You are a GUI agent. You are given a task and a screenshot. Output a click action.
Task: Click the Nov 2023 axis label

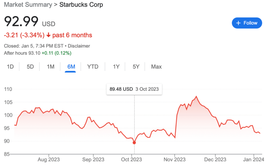point(175,159)
